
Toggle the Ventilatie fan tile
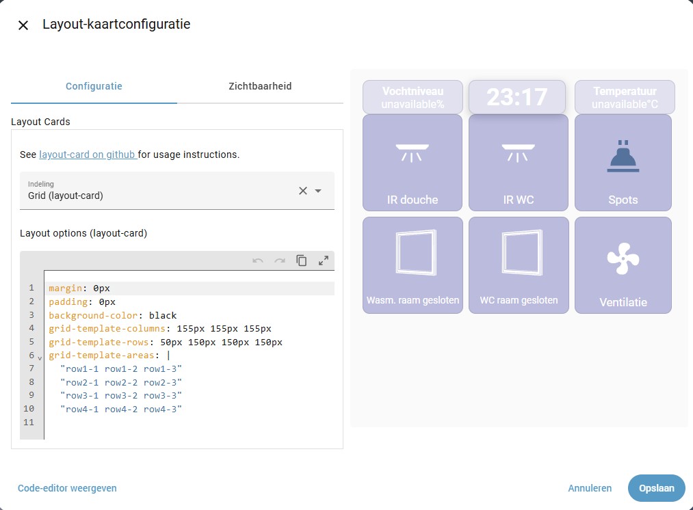623,265
